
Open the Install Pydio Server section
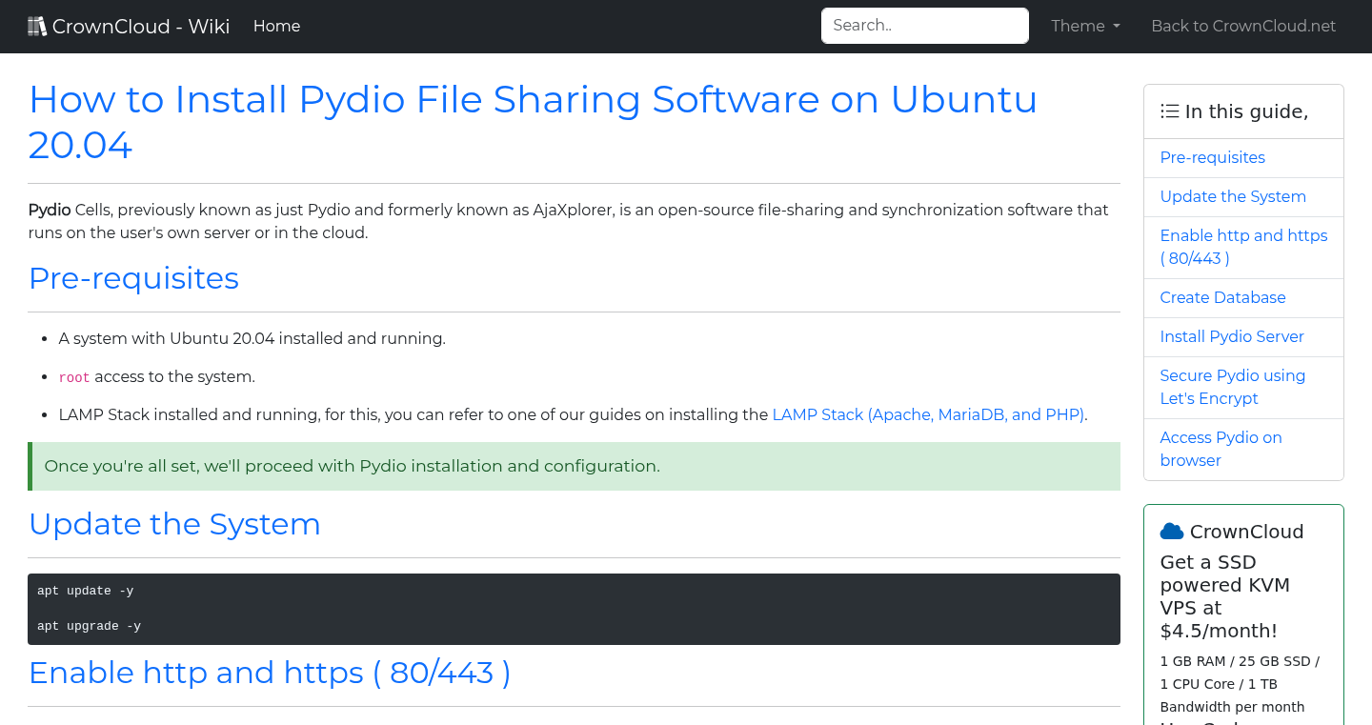[1232, 336]
